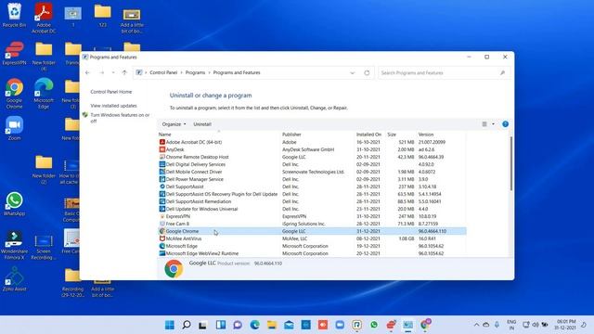This screenshot has width=594, height=334.
Task: Click the Search Programs and Features field
Action: [444, 72]
